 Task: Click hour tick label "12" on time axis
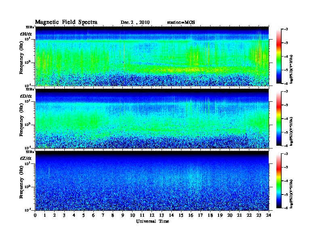(x=152, y=216)
